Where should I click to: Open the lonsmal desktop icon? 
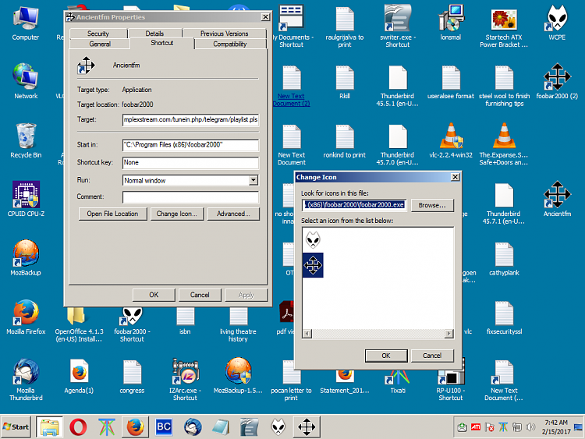click(451, 23)
